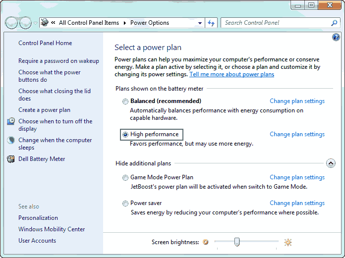
Task: Click the blue help question mark icon
Action: click(336, 38)
